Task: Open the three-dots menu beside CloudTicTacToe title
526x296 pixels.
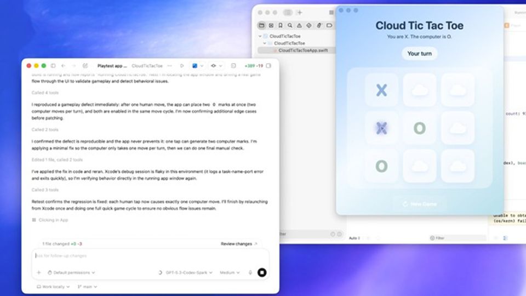Action: point(170,66)
